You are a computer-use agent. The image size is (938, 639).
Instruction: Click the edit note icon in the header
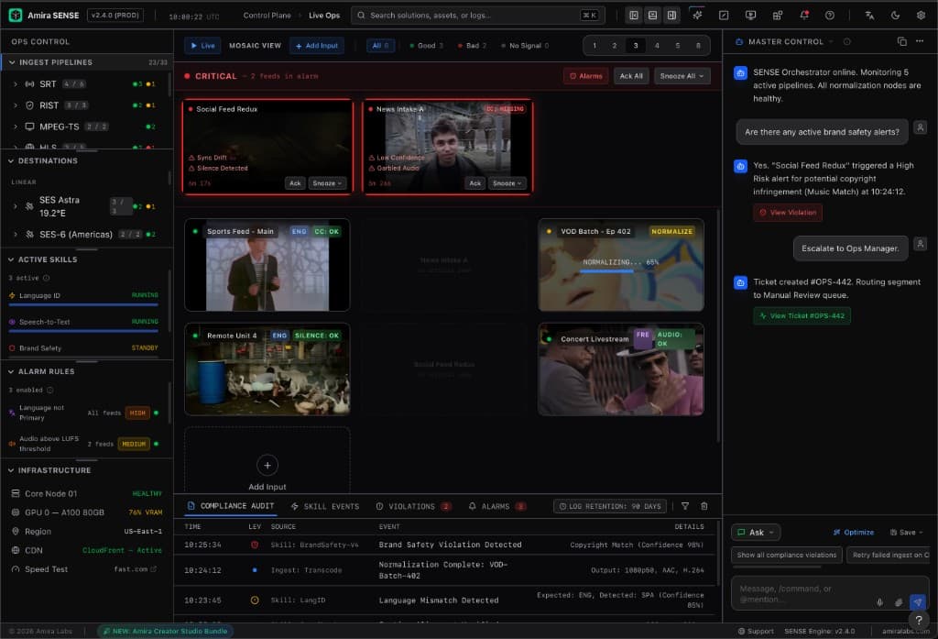pos(724,15)
